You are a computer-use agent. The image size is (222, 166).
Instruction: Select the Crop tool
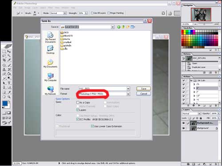click(x=4, y=60)
